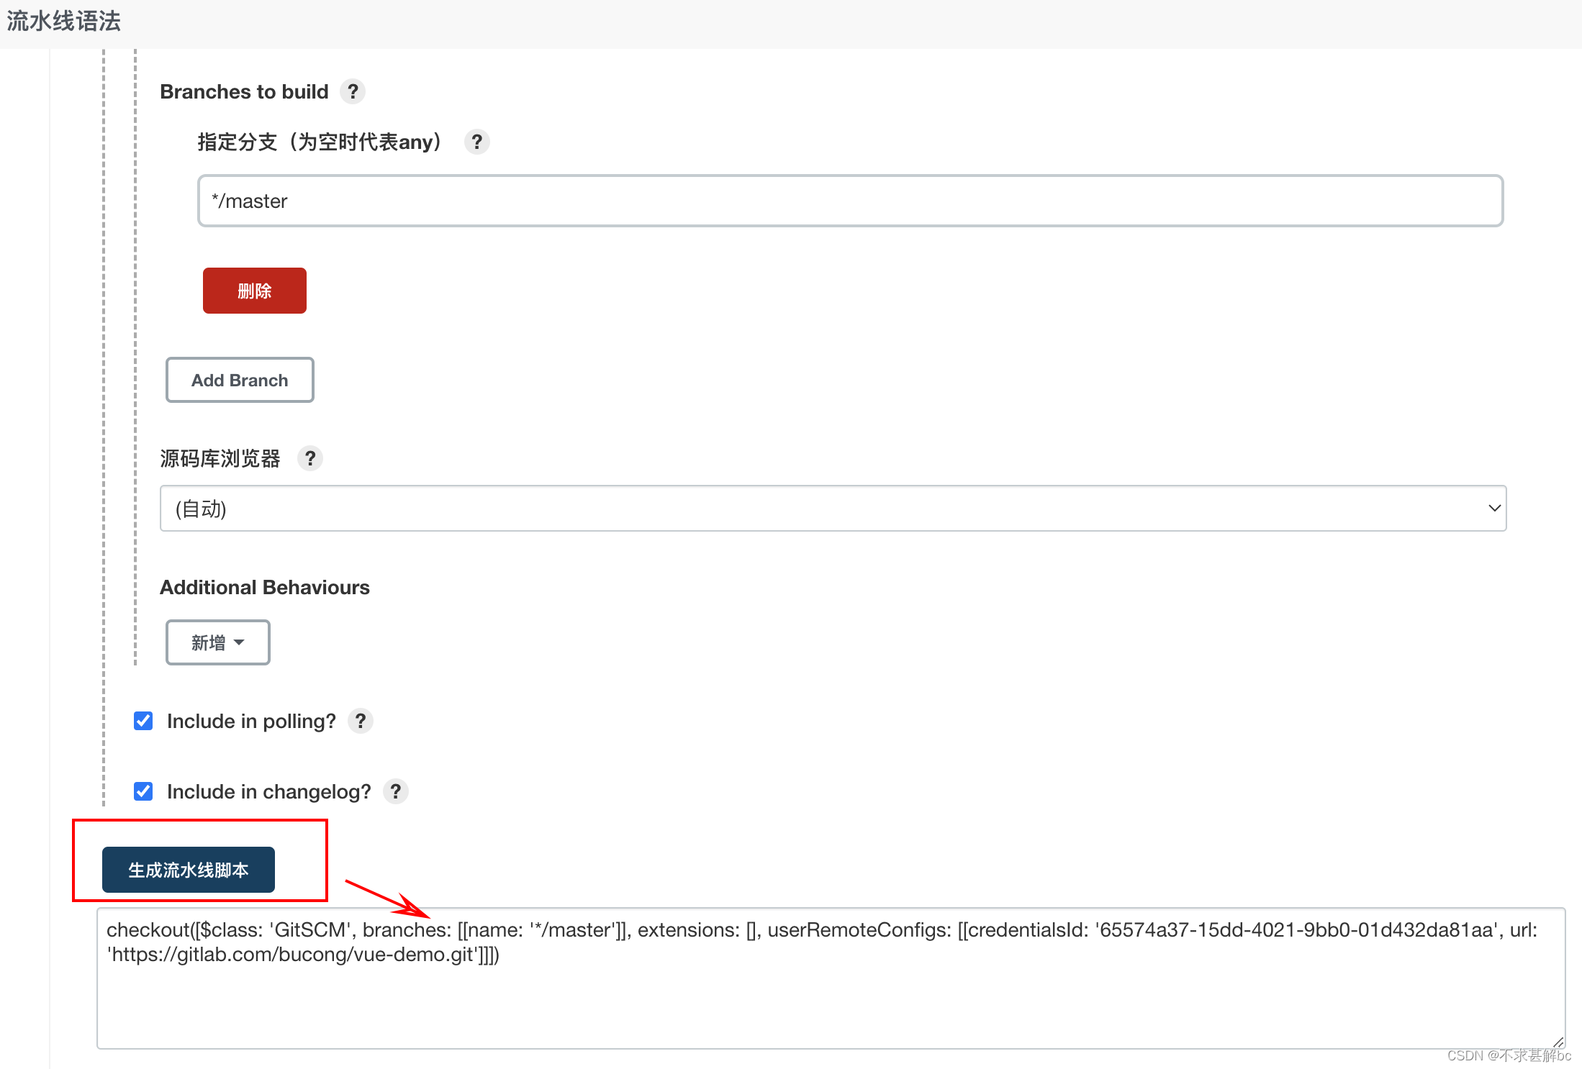The height and width of the screenshot is (1069, 1582).
Task: Open help for Branches to build
Action: click(x=353, y=91)
